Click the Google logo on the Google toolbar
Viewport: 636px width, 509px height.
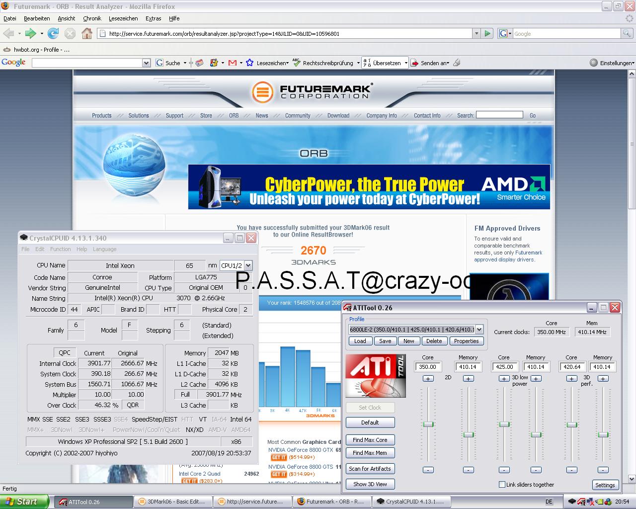pyautogui.click(x=13, y=62)
